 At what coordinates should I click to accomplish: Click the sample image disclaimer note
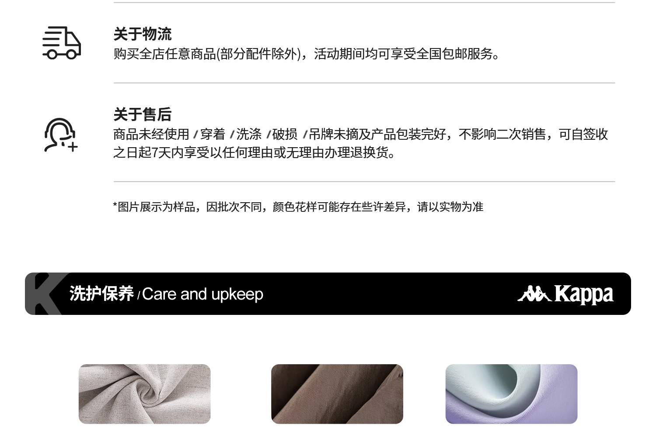tap(298, 207)
